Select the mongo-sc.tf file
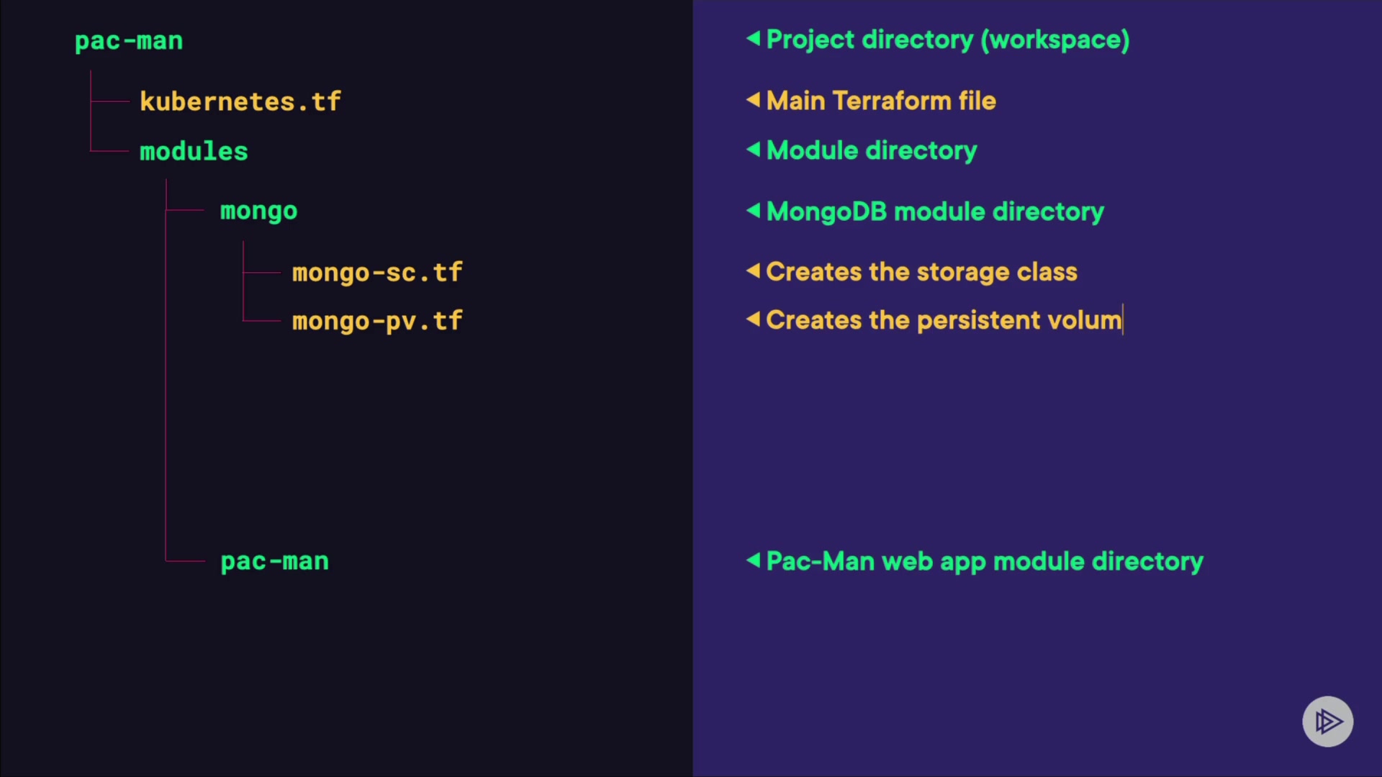The width and height of the screenshot is (1382, 777). [377, 273]
